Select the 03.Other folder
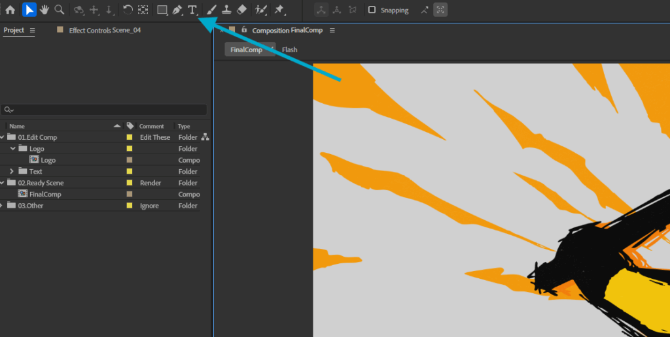Screen dimensions: 670x337 pyautogui.click(x=30, y=206)
